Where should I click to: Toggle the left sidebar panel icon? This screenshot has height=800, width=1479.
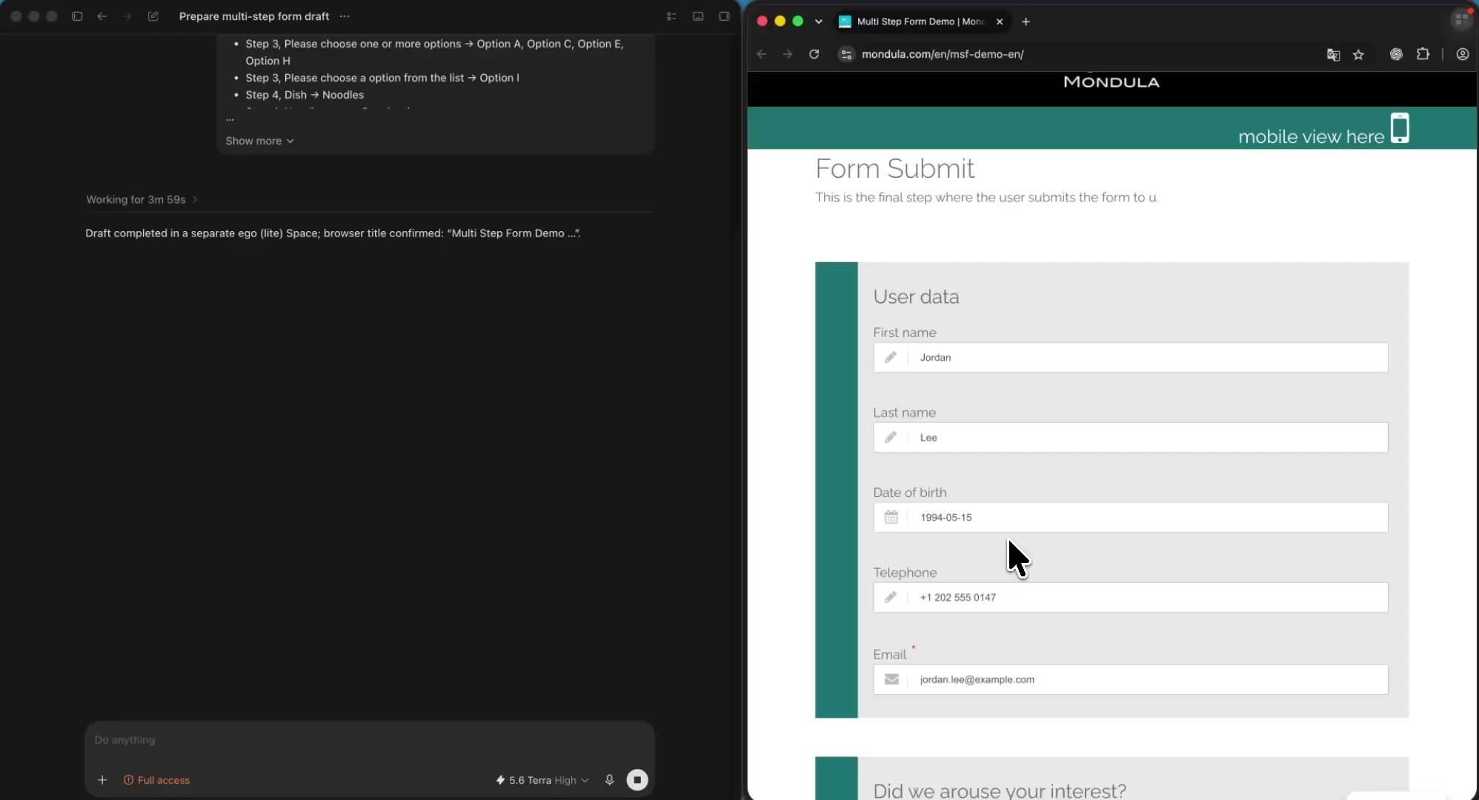pos(77,16)
